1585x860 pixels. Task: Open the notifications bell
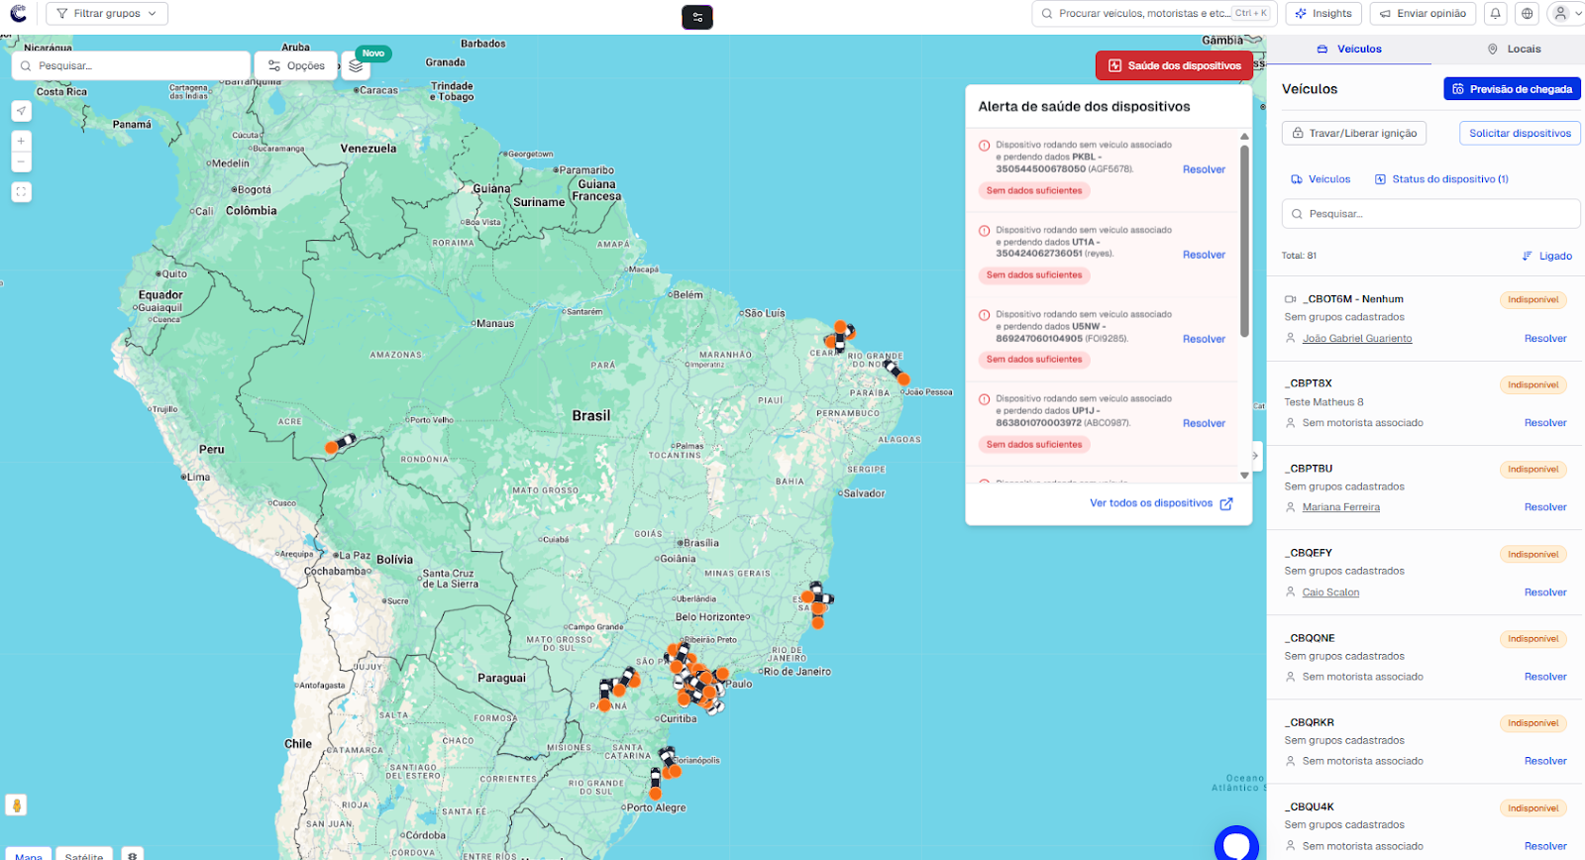point(1496,14)
